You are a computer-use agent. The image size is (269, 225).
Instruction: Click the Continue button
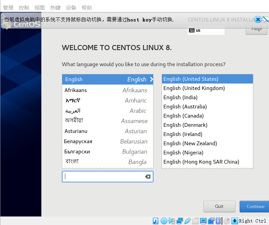point(254,207)
